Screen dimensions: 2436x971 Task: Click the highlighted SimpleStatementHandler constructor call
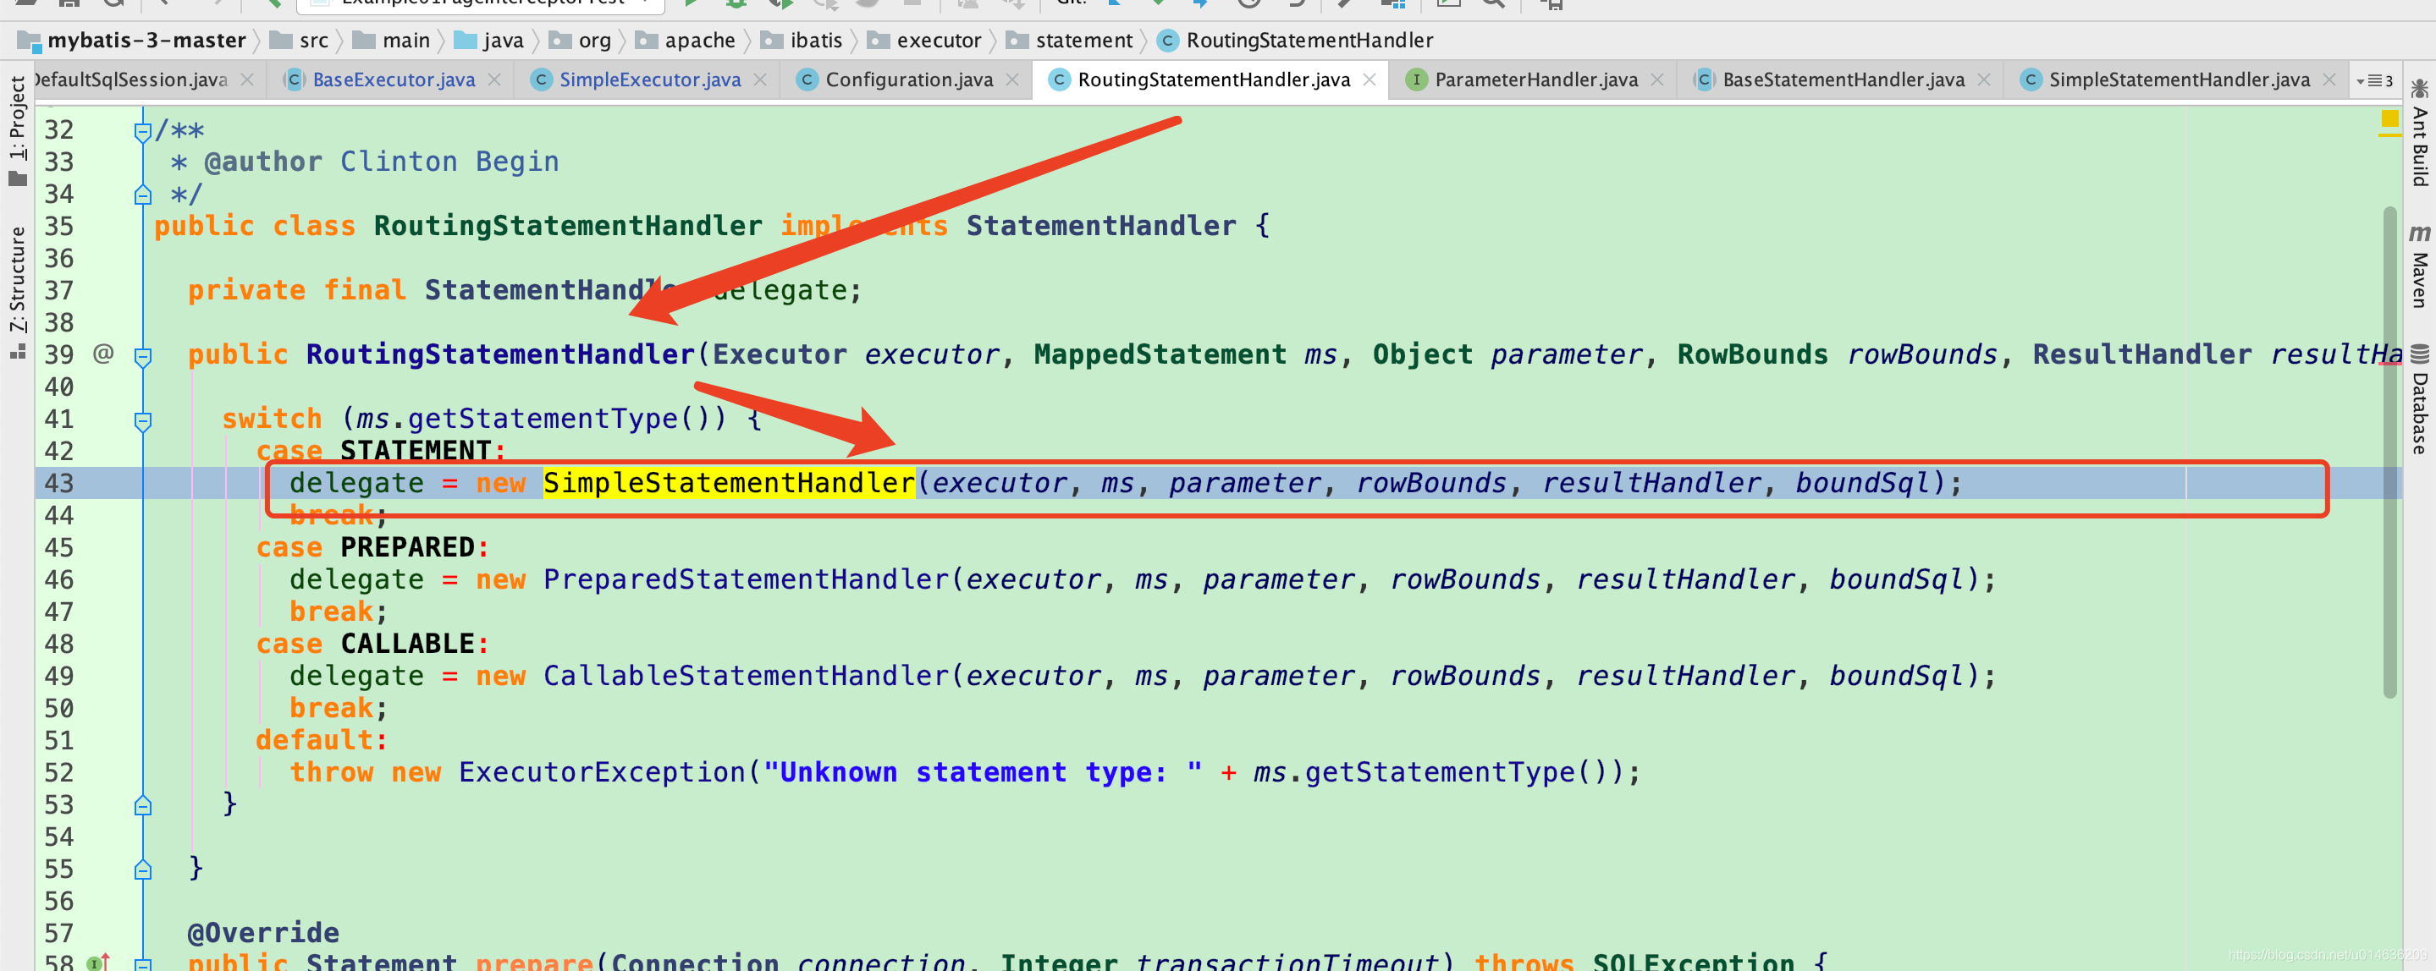(x=728, y=483)
